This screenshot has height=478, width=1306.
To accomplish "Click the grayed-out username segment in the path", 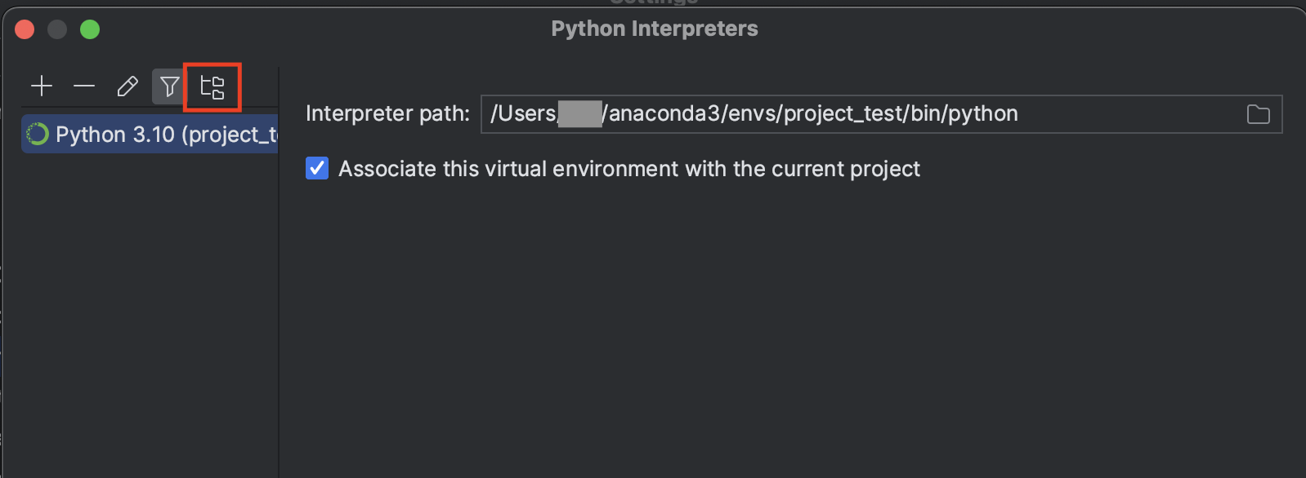I will (580, 113).
